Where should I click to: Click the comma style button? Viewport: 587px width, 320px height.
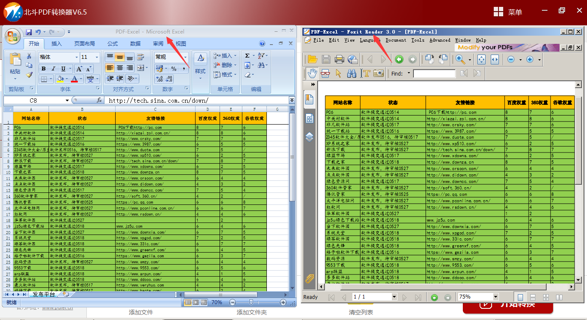(183, 69)
